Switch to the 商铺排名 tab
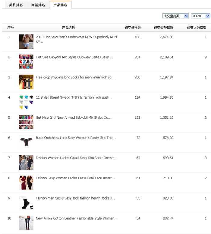 pyautogui.click(x=38, y=5)
